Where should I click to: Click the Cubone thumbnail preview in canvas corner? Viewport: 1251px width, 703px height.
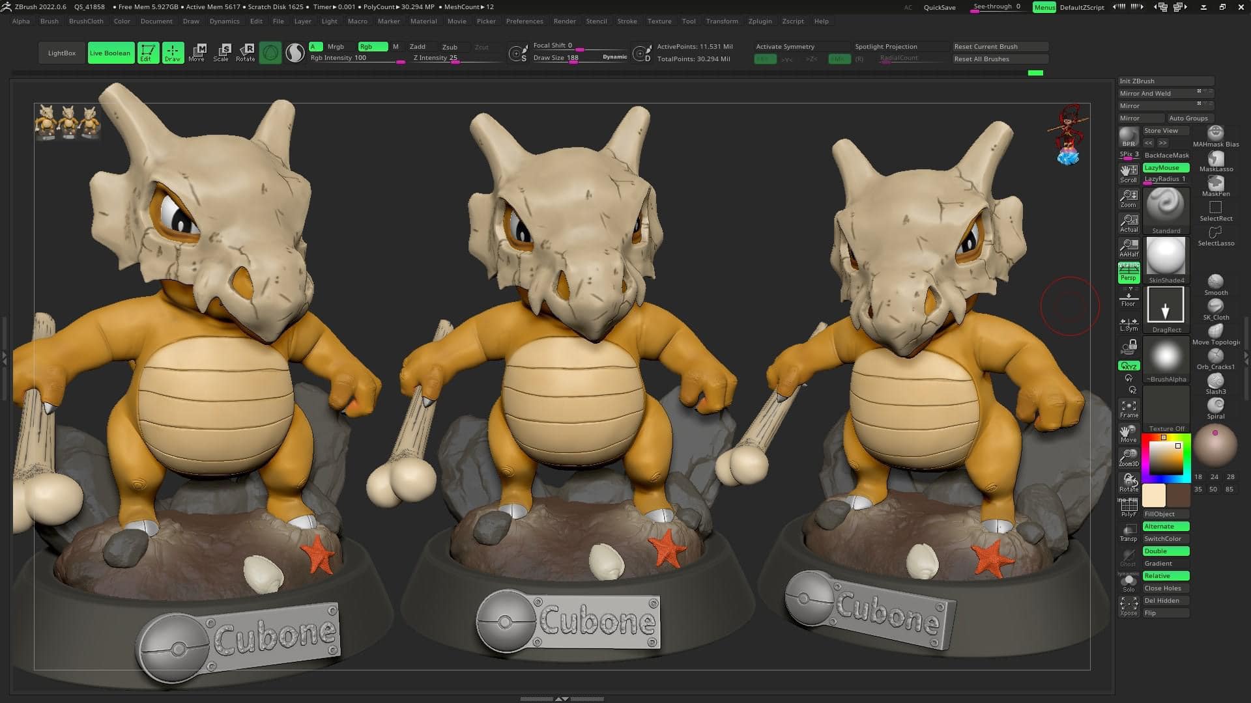click(x=68, y=122)
